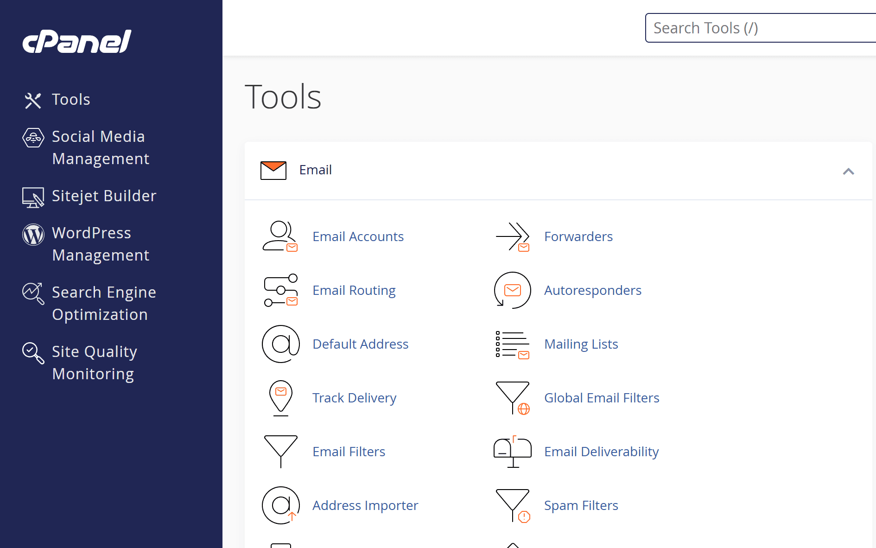This screenshot has width=876, height=548.
Task: Open the Email Filters link
Action: pyautogui.click(x=349, y=452)
